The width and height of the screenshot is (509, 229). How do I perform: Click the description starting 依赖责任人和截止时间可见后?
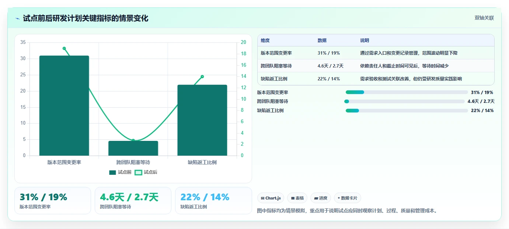[404, 66]
